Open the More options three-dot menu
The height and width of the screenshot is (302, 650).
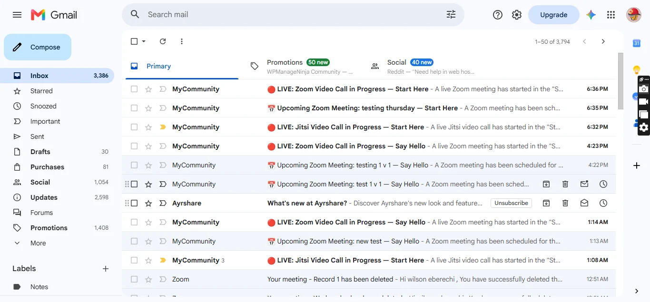point(182,41)
